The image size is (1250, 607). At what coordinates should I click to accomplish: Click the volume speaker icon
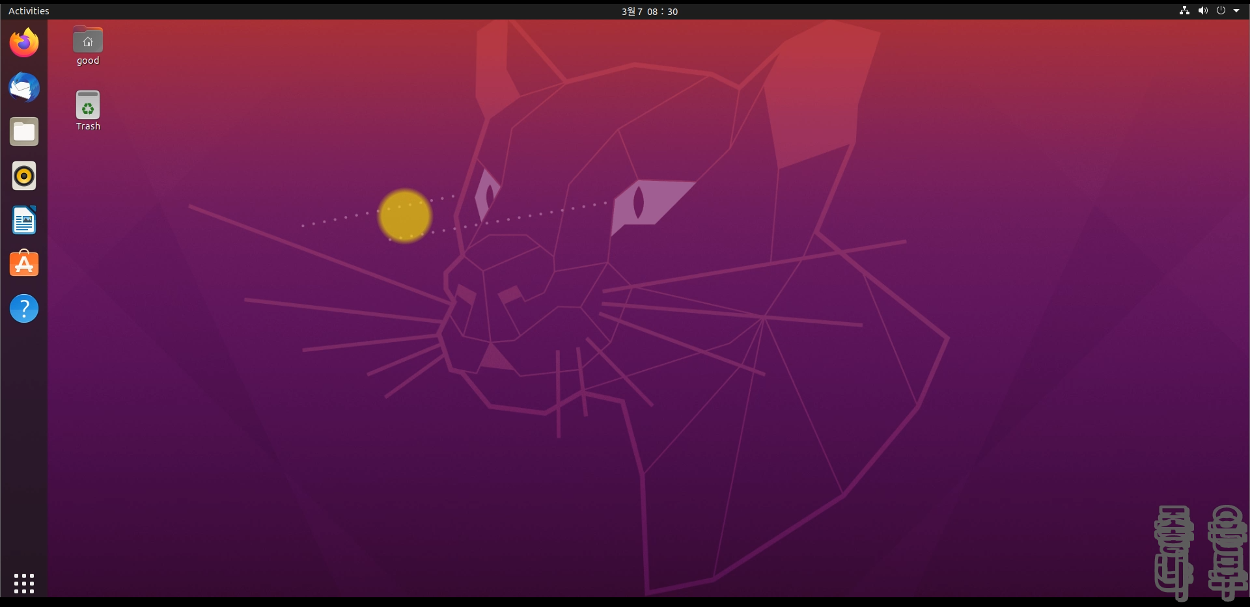1202,10
